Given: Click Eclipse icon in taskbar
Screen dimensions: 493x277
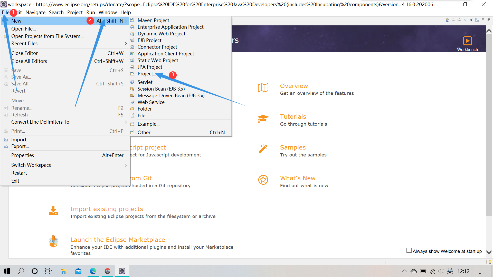Looking at the screenshot, I should click(122, 271).
